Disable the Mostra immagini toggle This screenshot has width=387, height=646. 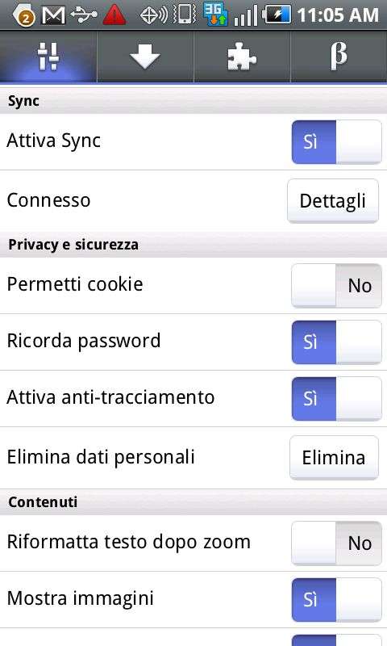tap(336, 599)
